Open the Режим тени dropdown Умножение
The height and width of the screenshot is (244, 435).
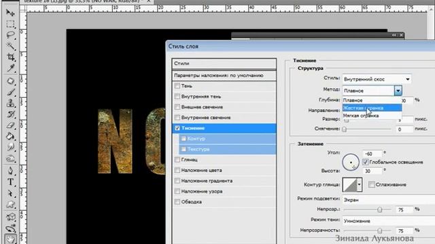click(x=388, y=221)
